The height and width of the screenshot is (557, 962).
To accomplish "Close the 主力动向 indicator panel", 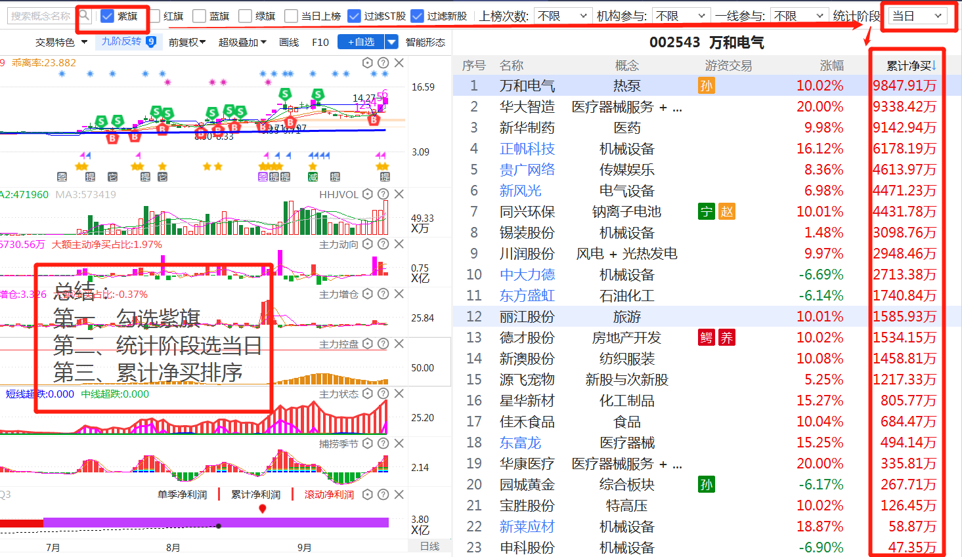I will click(399, 244).
